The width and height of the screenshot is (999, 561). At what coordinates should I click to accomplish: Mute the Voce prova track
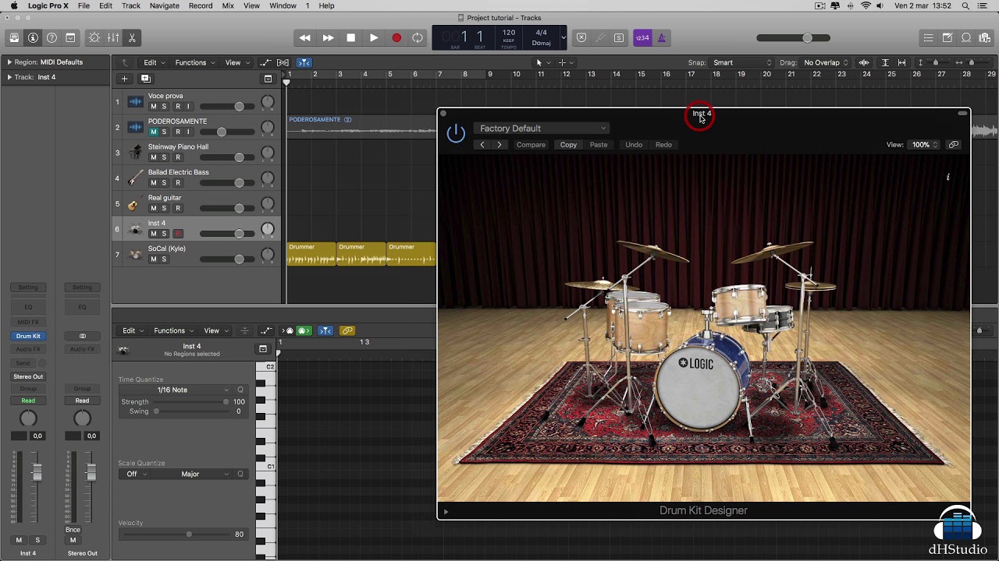pos(153,107)
